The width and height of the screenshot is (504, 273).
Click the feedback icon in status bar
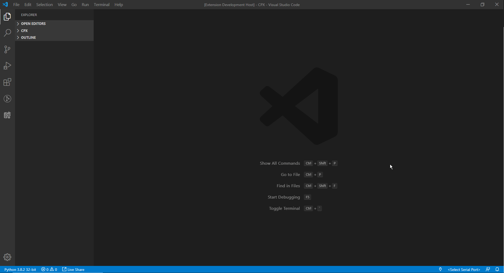point(488,269)
